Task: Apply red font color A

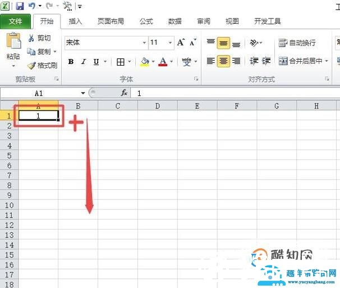Action: [163, 62]
